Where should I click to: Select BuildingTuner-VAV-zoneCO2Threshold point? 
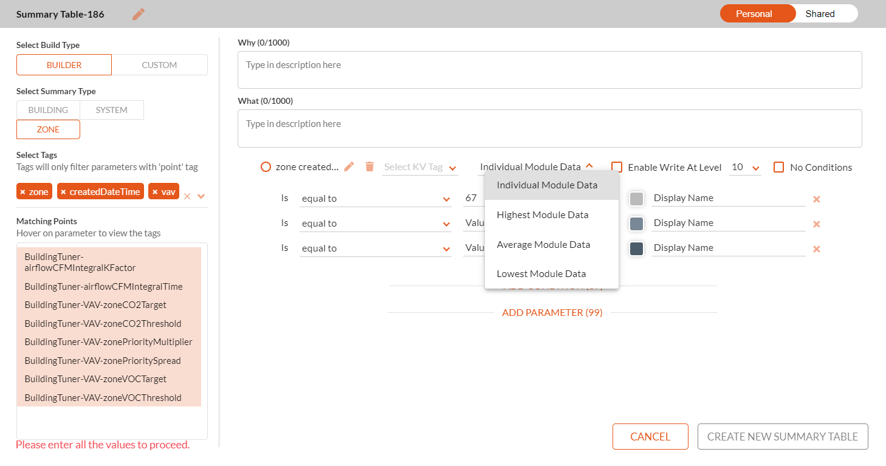[x=109, y=324]
